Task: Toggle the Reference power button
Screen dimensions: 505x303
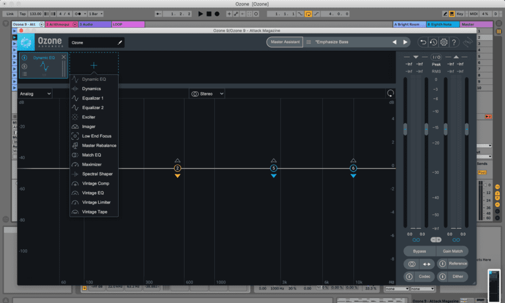Action: [x=442, y=264]
